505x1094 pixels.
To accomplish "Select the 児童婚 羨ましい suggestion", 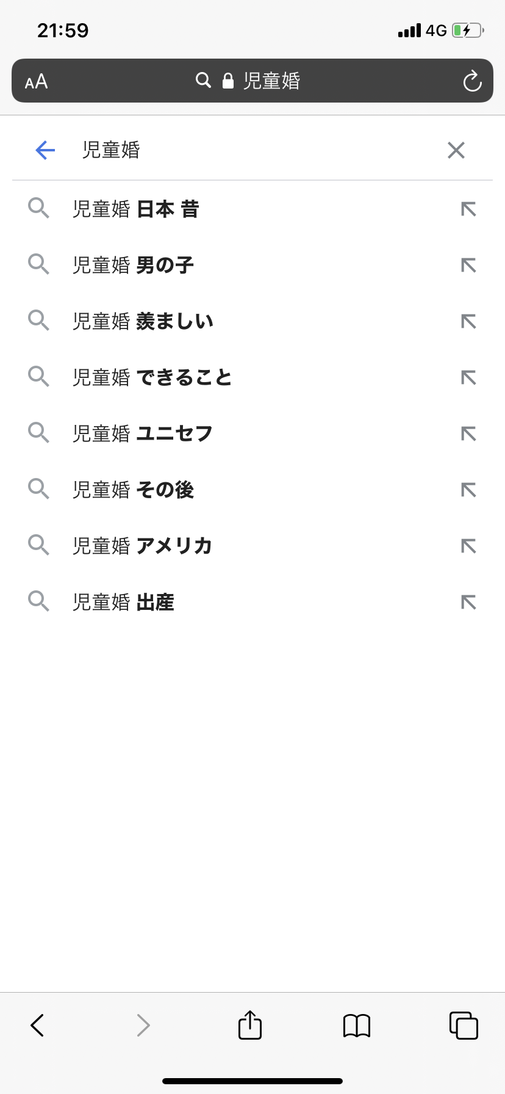I will point(143,322).
